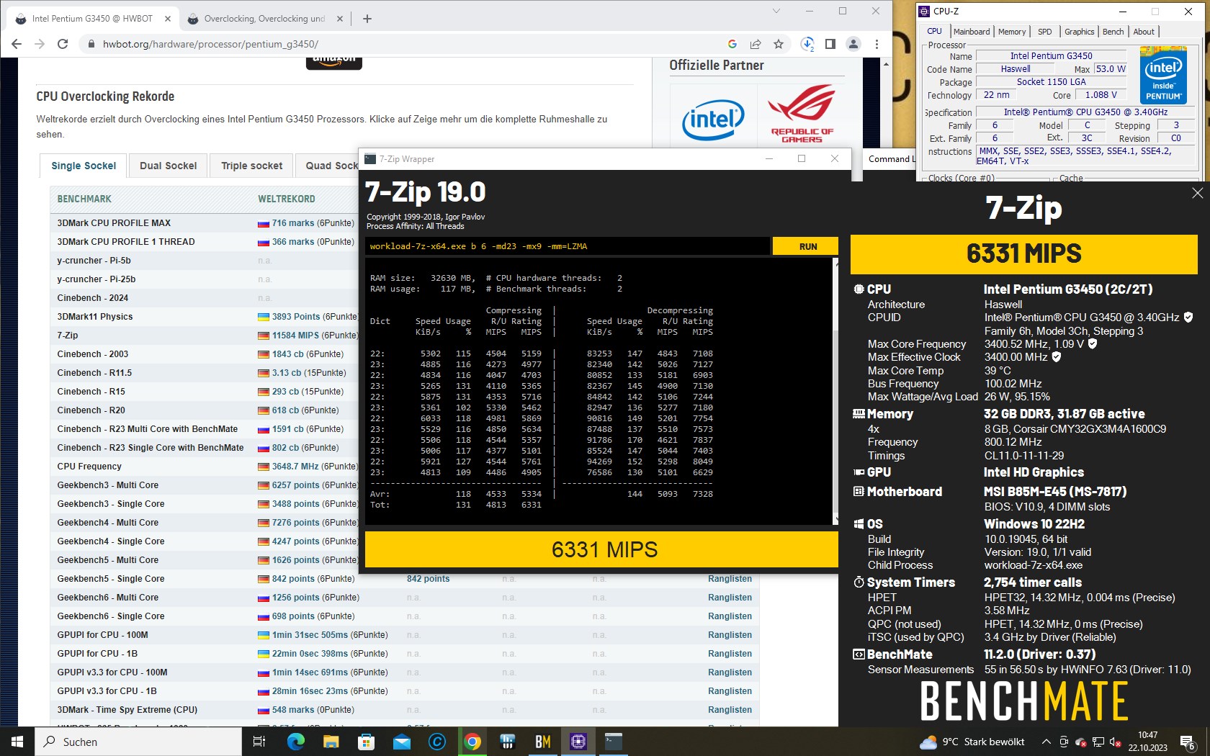Launch Microsoft Edge from taskbar
The image size is (1210, 756).
click(x=295, y=742)
